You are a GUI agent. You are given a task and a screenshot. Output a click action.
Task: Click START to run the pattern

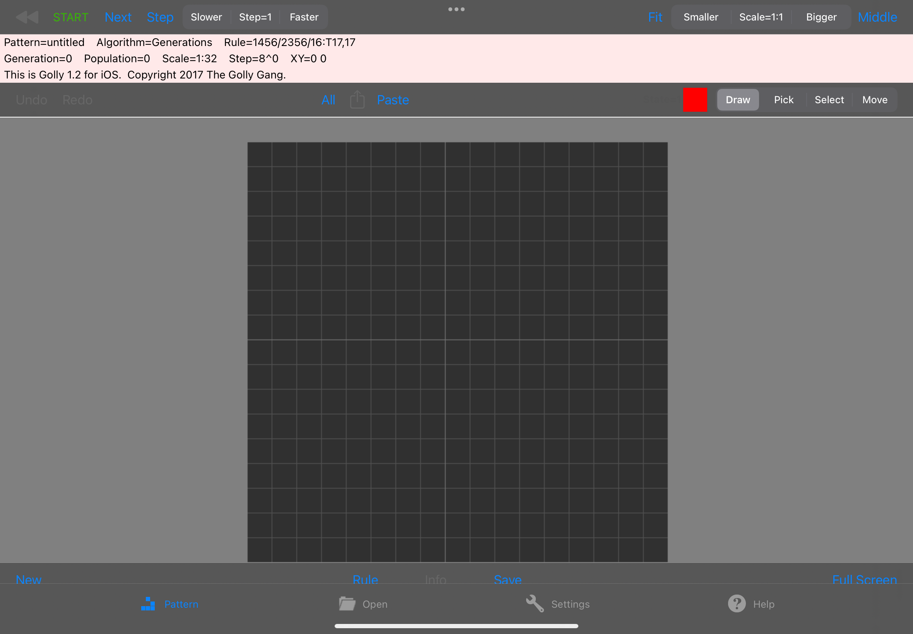tap(71, 17)
